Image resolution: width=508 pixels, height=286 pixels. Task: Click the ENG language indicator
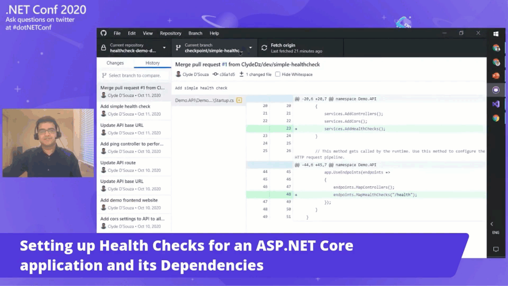pos(496,233)
